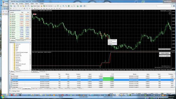Toggle the Data Window toolbar icon

coord(21,6)
